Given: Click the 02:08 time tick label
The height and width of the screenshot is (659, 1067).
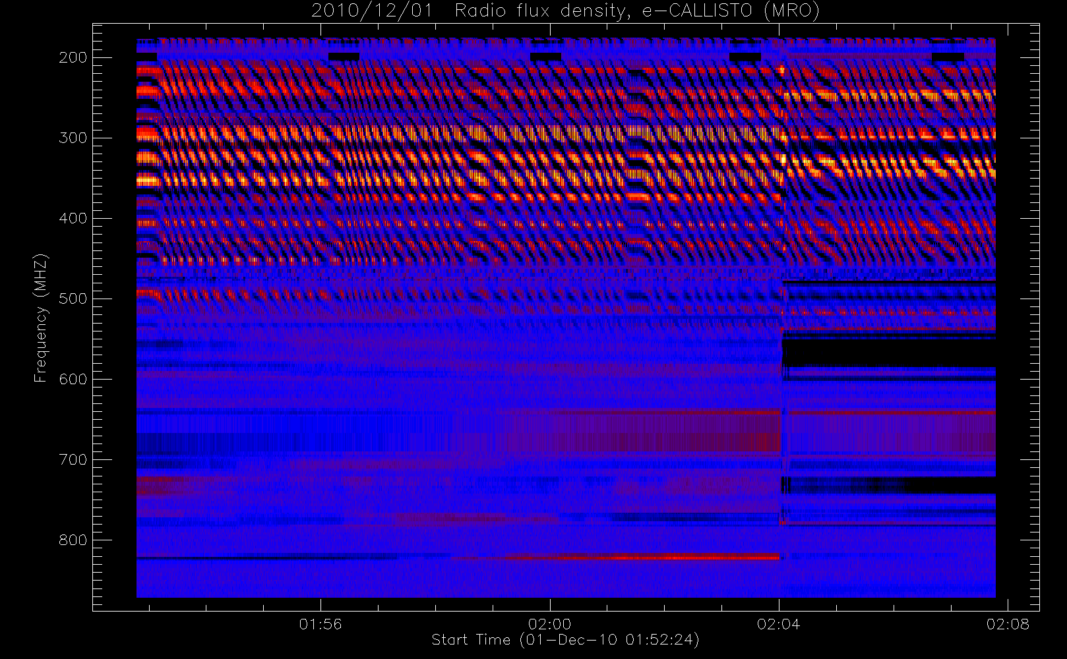Looking at the screenshot, I should [x=1008, y=624].
